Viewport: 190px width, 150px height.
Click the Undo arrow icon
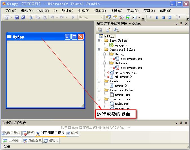pyautogui.click(x=52, y=17)
